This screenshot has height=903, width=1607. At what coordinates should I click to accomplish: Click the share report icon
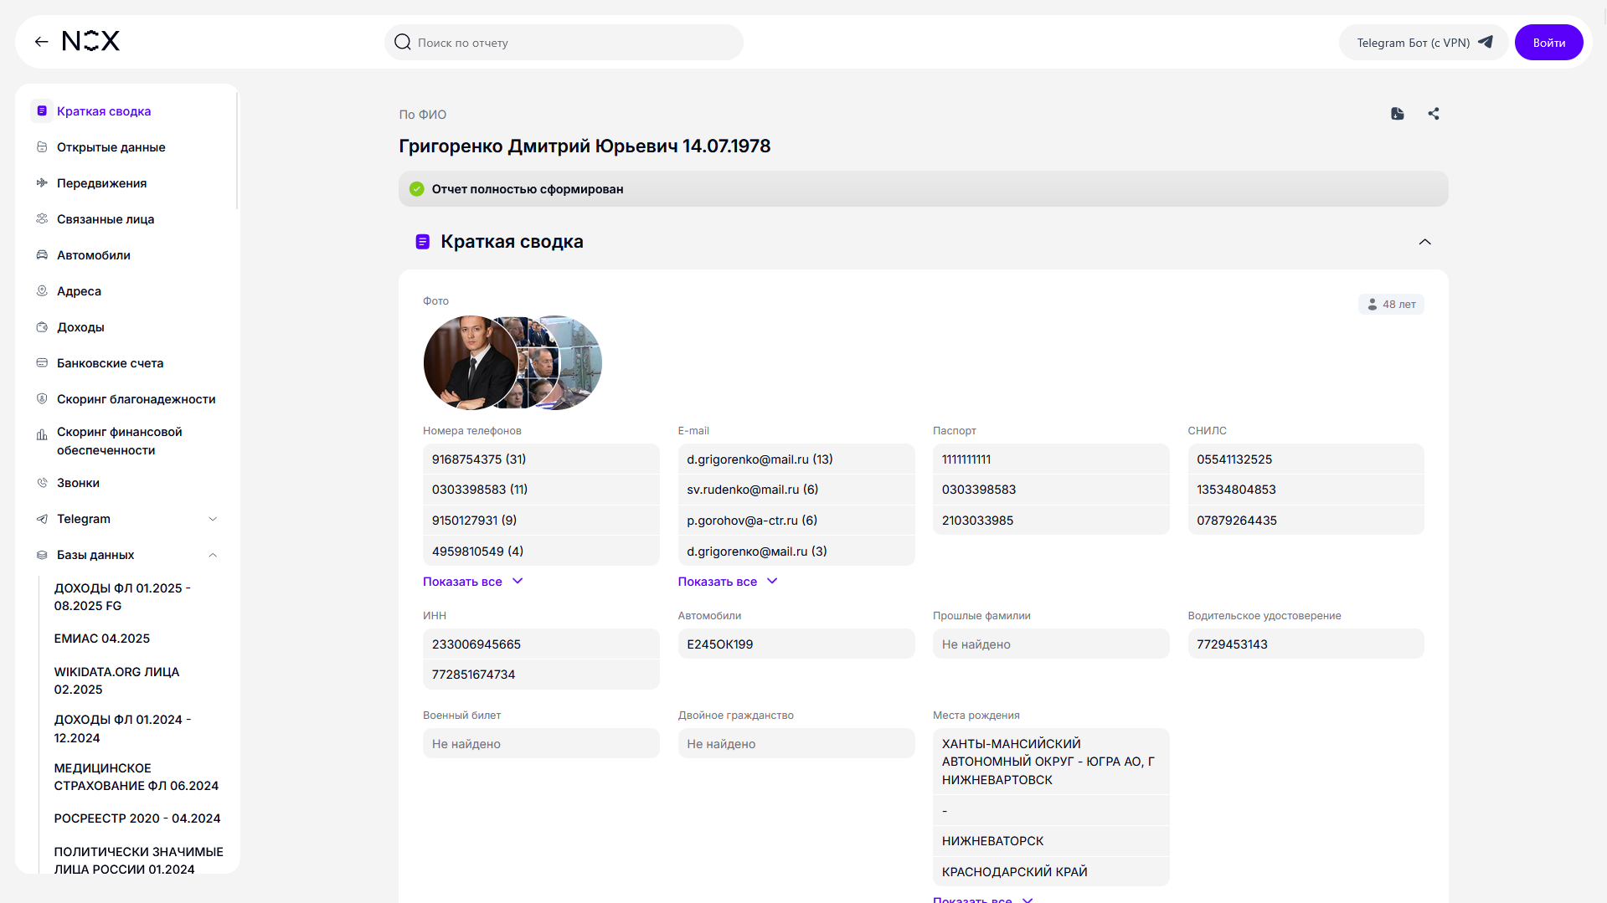pos(1434,114)
